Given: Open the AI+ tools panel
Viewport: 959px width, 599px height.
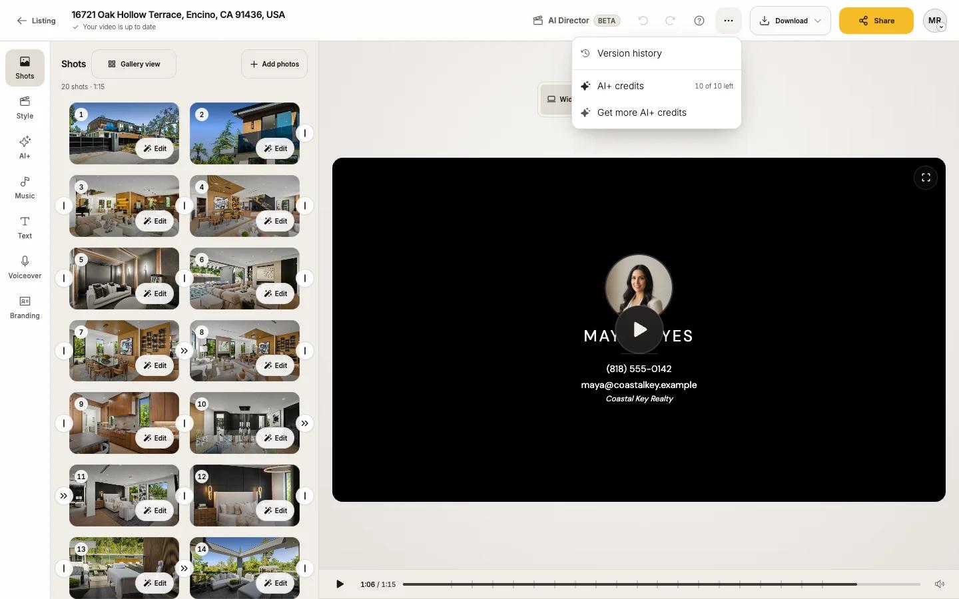Looking at the screenshot, I should click(25, 147).
